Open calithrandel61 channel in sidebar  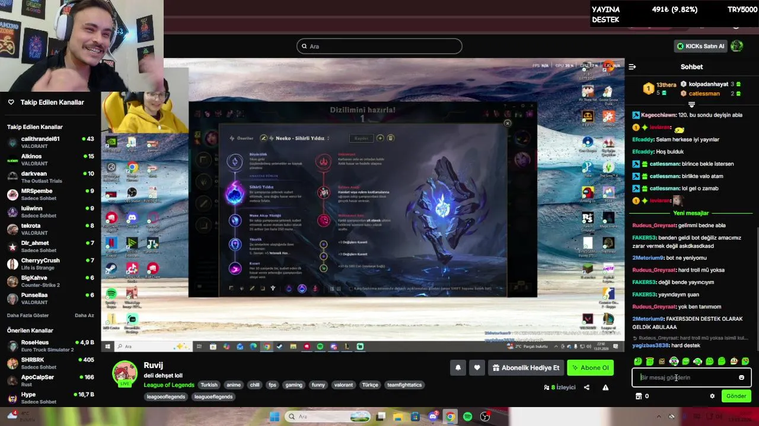(50, 143)
